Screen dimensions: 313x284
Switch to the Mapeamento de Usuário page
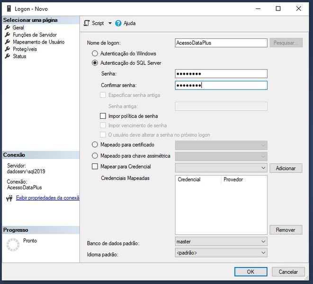point(38,42)
